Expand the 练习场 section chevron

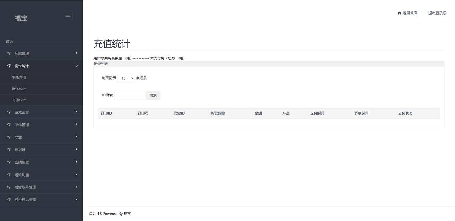(x=76, y=149)
